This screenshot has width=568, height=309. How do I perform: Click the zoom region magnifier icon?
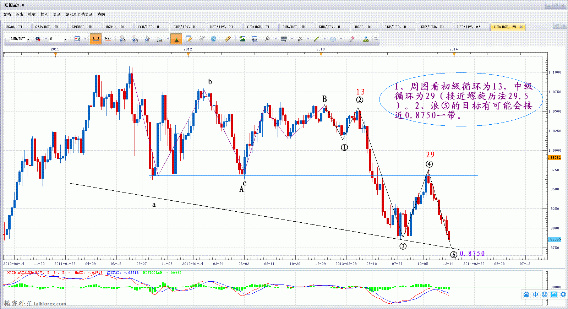tap(160, 39)
